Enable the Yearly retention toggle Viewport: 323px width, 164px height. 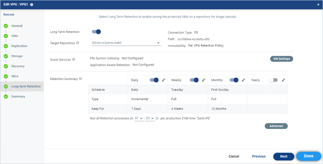coord(273,80)
